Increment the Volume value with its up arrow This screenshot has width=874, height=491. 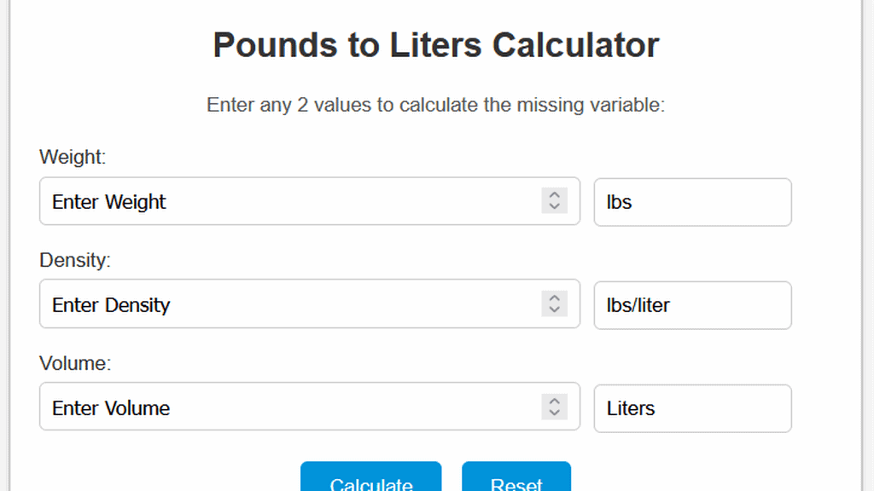(x=555, y=401)
